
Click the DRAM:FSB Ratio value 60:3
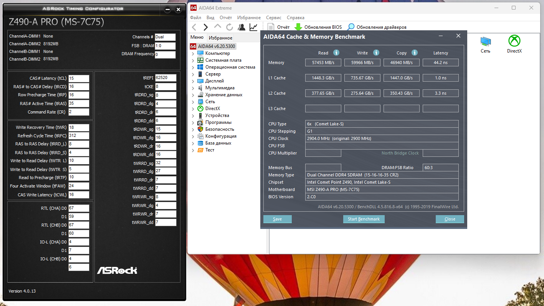pos(441,168)
